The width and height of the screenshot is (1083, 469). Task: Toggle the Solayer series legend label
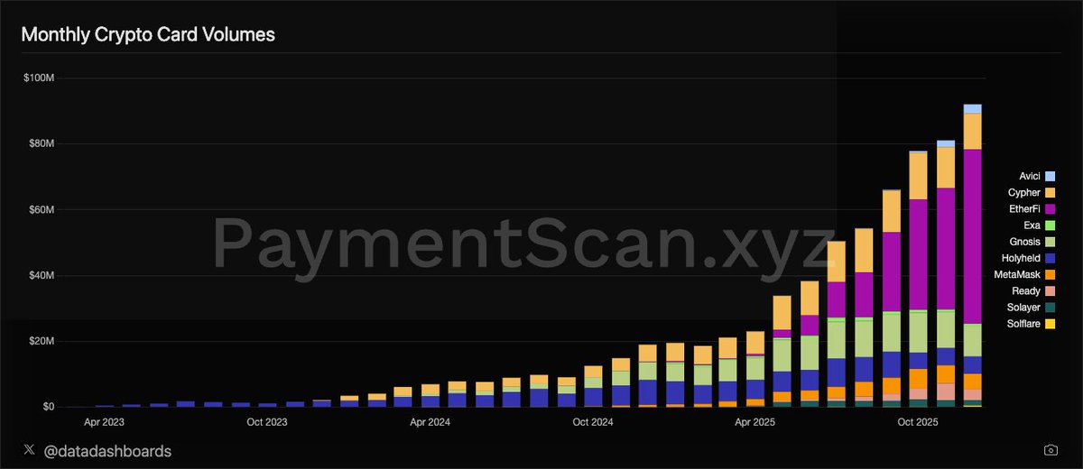point(1024,308)
